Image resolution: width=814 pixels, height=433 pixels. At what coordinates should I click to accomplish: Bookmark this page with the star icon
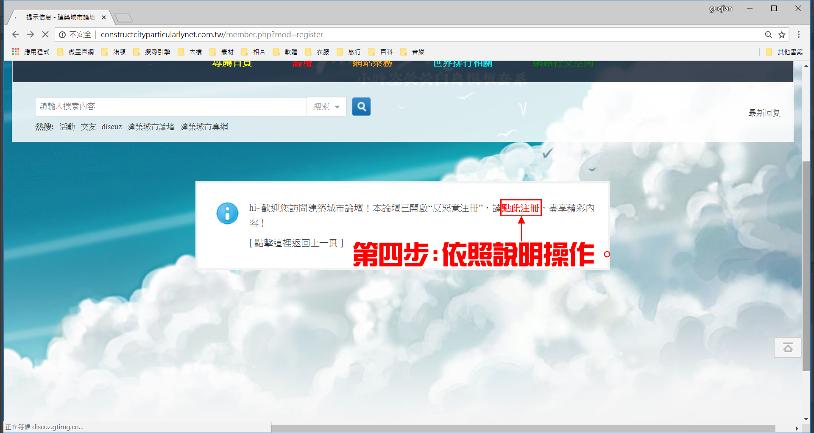[x=782, y=35]
